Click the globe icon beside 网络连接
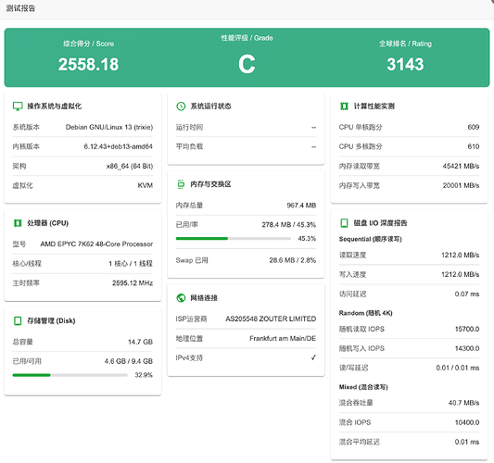 pos(181,298)
